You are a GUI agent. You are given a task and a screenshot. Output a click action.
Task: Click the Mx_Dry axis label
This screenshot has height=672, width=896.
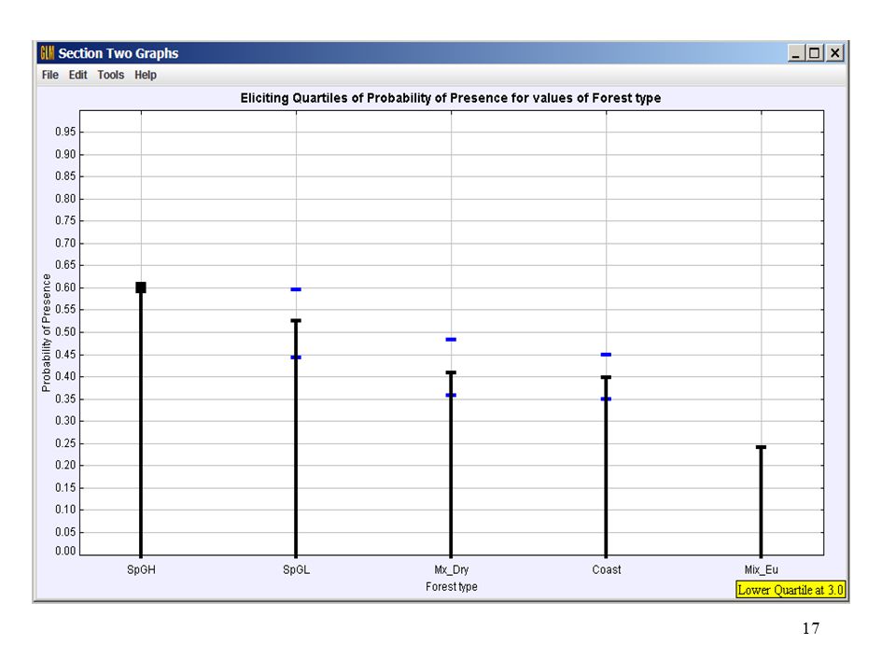click(x=452, y=569)
